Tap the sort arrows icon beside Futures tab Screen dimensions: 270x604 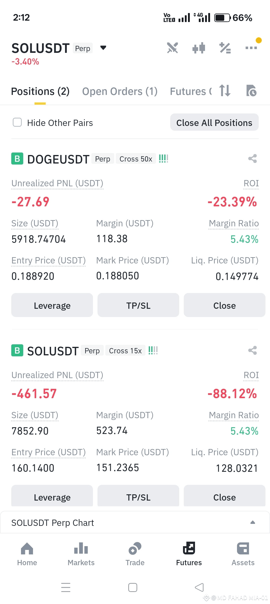click(x=225, y=91)
